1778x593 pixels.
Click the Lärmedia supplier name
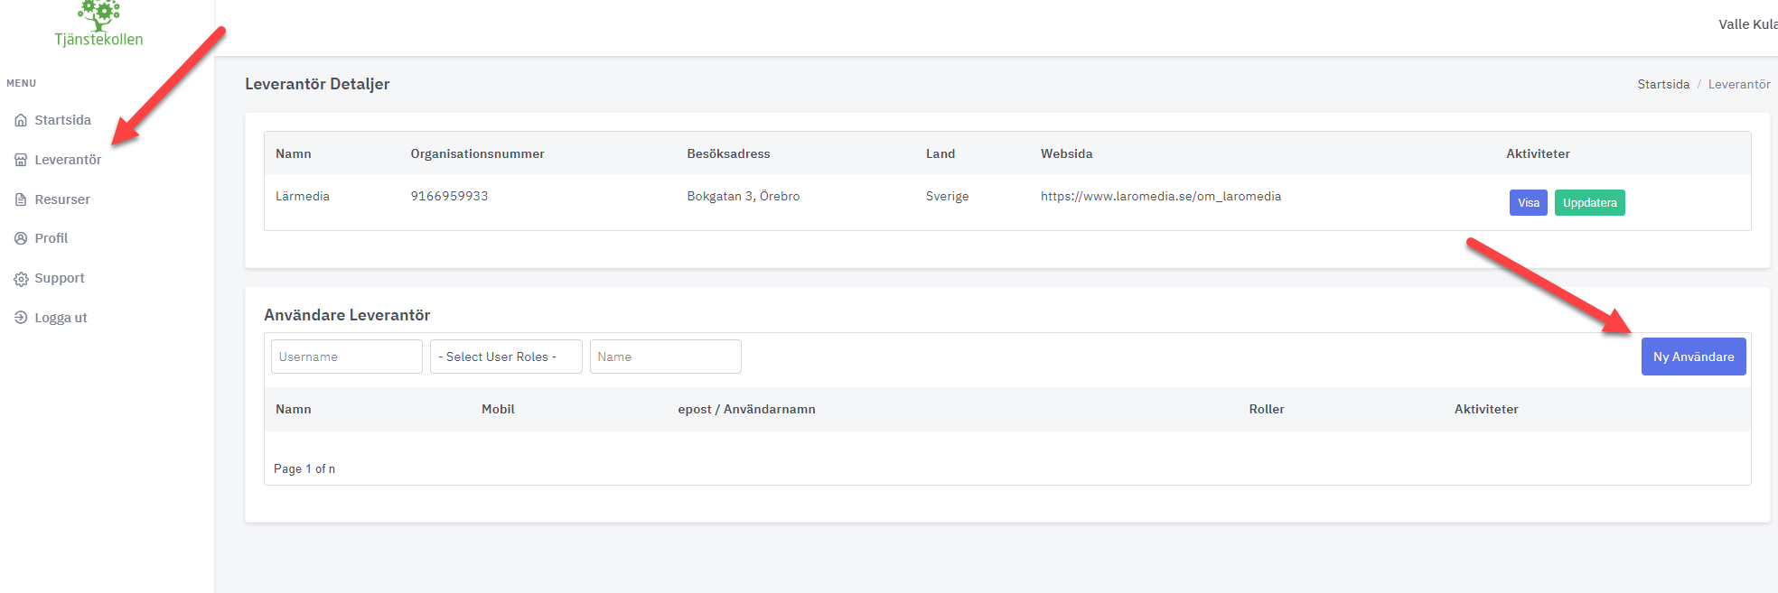(303, 196)
